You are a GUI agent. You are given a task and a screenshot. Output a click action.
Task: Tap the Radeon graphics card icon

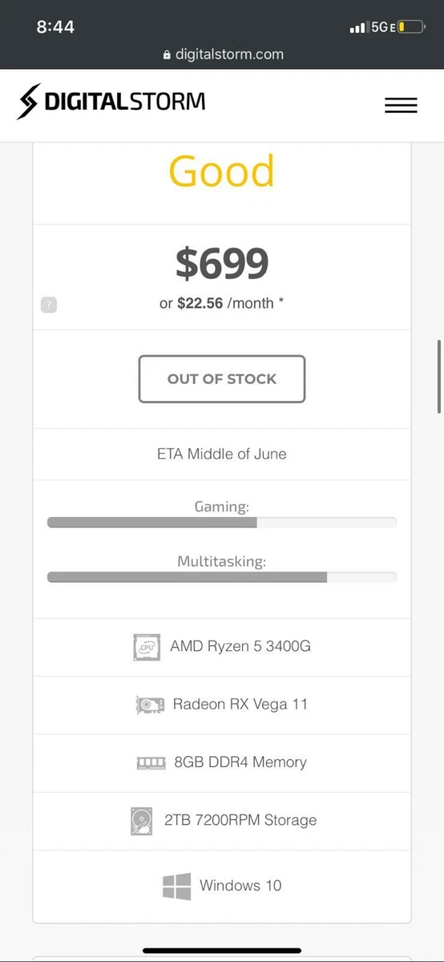(150, 705)
